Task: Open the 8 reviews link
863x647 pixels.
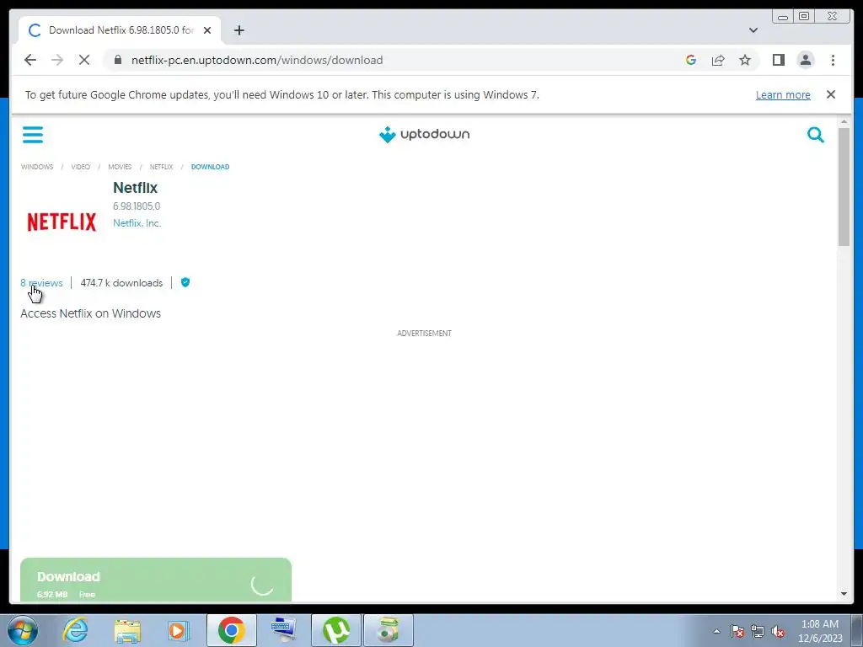Action: click(41, 283)
